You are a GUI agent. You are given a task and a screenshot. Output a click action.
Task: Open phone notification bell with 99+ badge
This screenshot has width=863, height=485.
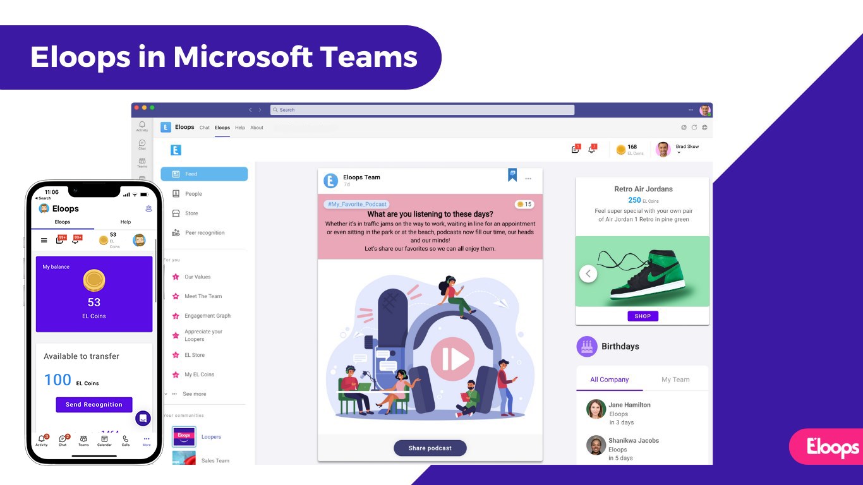[x=76, y=239]
